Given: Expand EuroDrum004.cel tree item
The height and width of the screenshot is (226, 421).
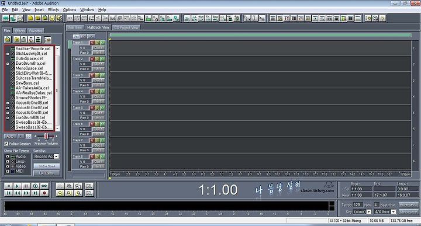Looking at the screenshot, I should pos(8,117).
